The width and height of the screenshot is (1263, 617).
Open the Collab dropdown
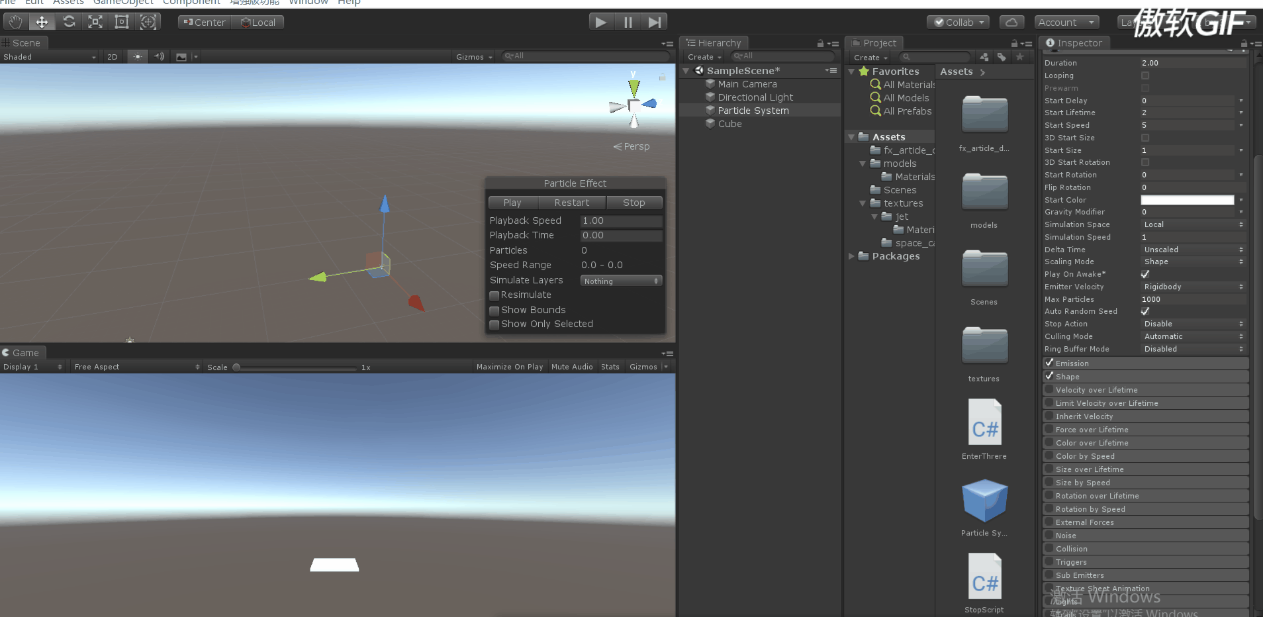(x=959, y=22)
